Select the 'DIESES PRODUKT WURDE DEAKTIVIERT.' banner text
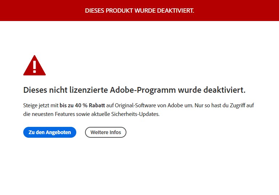This screenshot has width=279, height=195. 139,11
